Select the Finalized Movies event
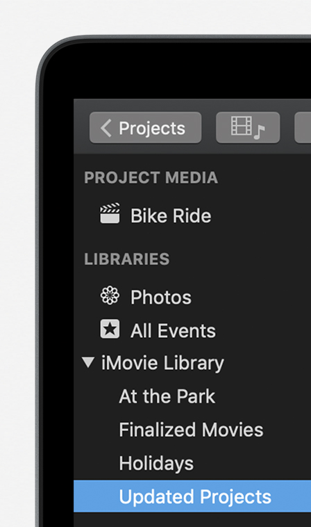Viewport: 311px width, 527px height. point(191,430)
